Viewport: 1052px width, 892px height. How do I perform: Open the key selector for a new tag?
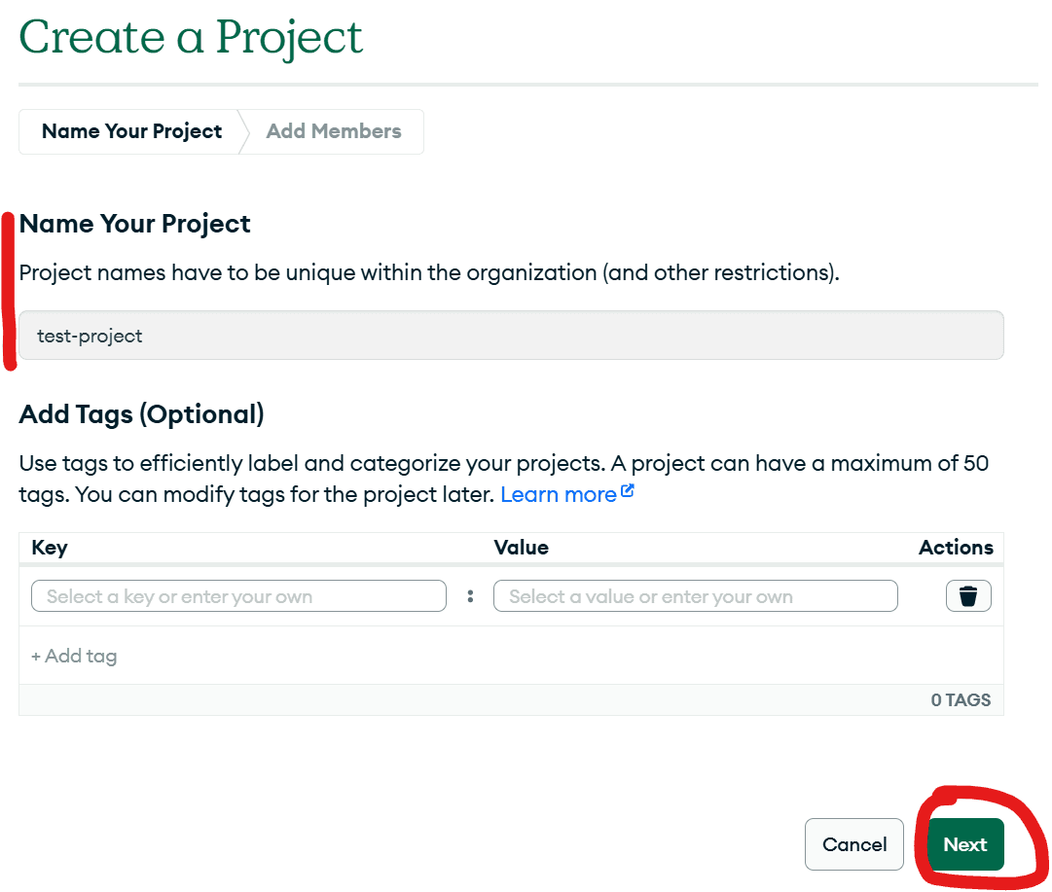(x=238, y=595)
